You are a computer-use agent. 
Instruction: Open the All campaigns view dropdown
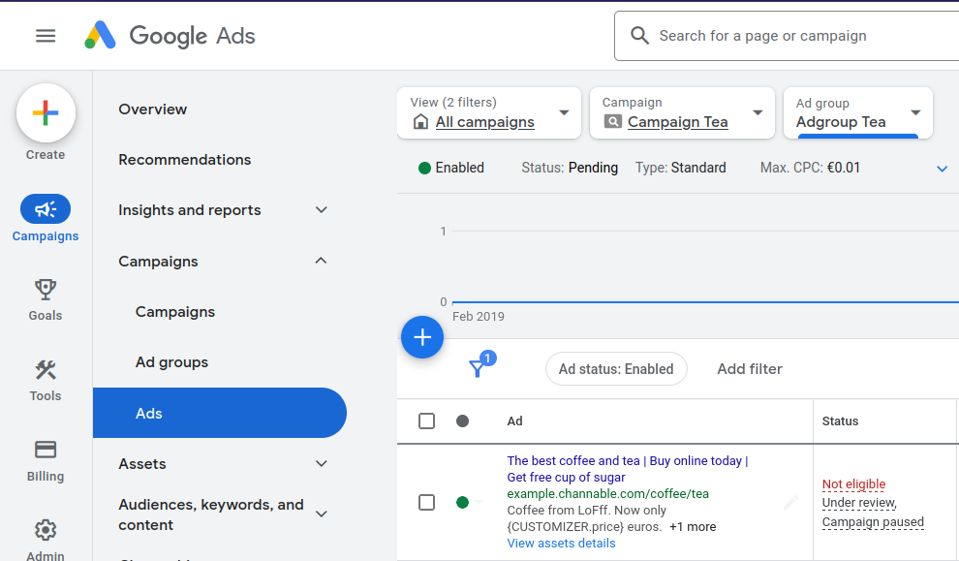[489, 113]
